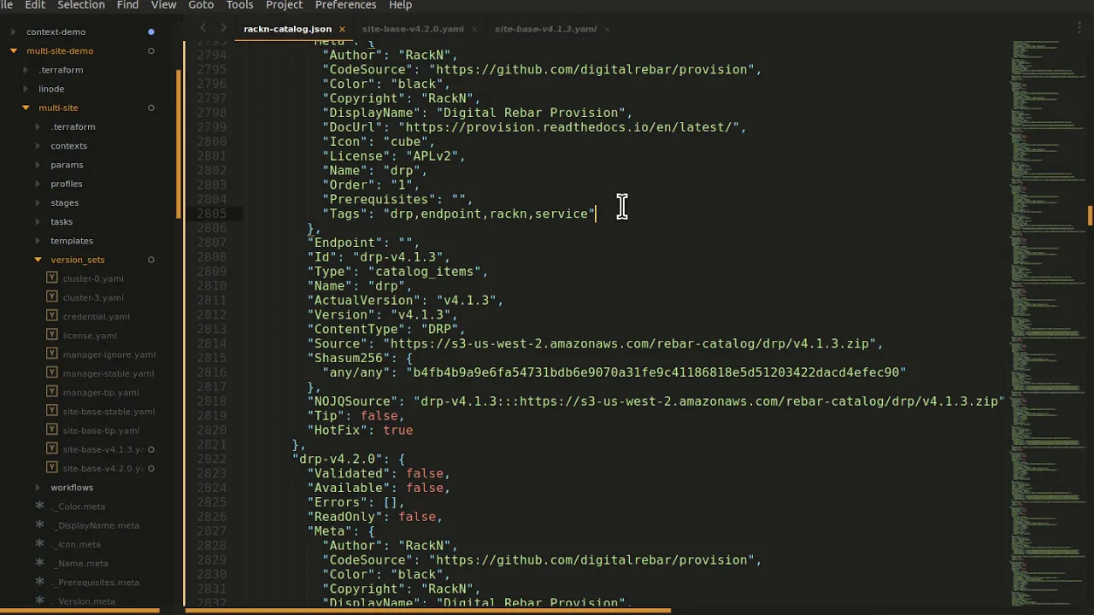Viewport: 1094px width, 615px height.
Task: Click the "drp-v4.2.0" key in the code
Action: 338,459
